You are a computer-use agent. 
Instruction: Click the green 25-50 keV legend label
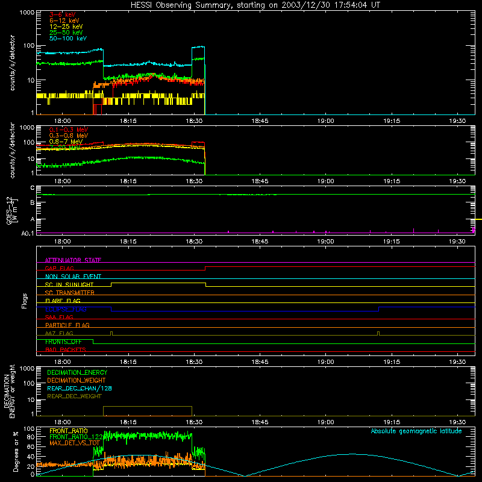click(x=66, y=33)
